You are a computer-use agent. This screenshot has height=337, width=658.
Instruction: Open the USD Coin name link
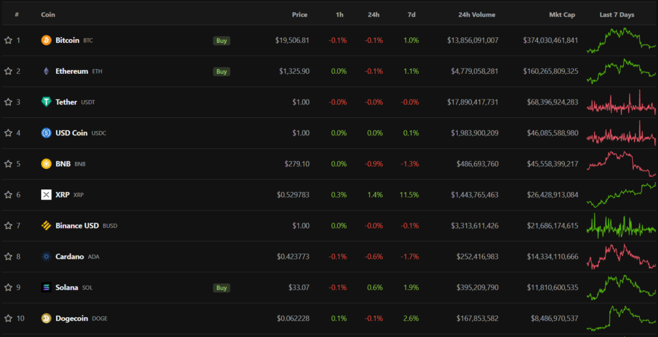71,133
